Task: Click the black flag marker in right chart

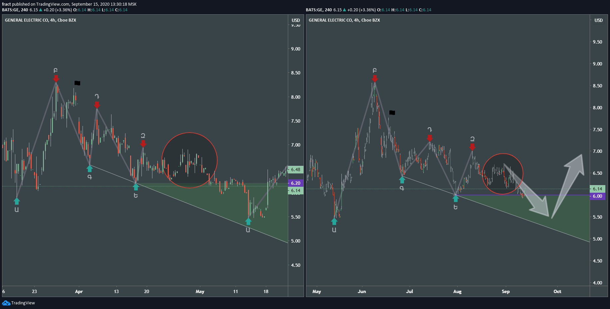Action: (x=392, y=113)
